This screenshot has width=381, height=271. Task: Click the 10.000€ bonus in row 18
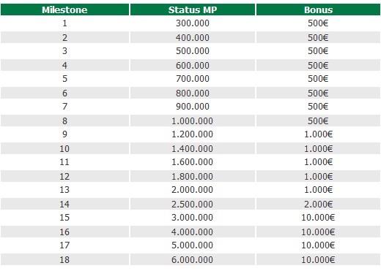(x=318, y=259)
